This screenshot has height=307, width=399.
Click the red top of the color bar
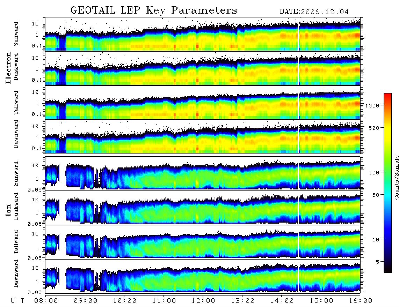(388, 97)
